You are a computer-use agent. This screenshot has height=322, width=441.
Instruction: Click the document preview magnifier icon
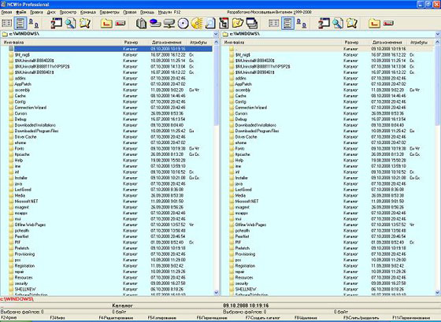[x=210, y=24]
